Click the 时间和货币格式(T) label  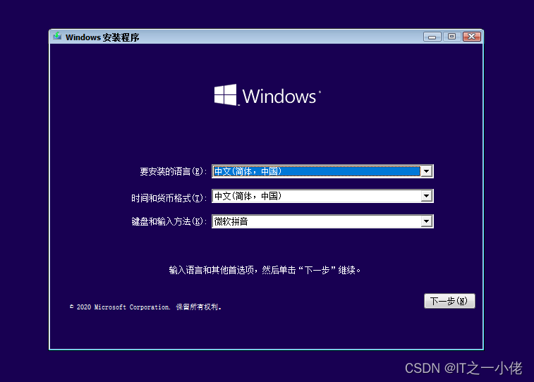pyautogui.click(x=169, y=198)
